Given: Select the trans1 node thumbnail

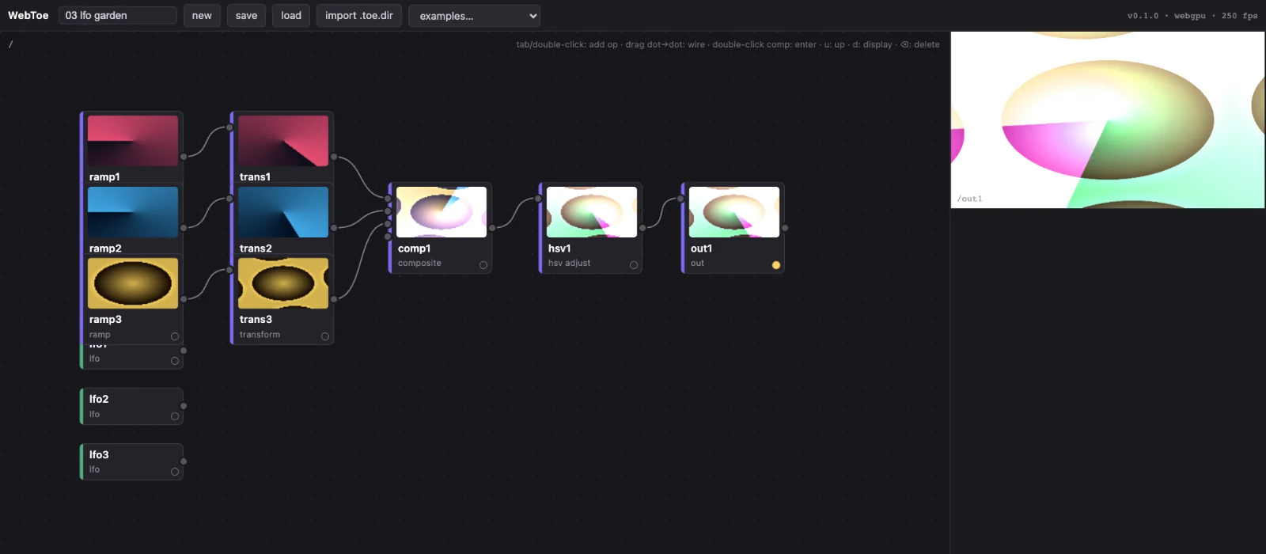Looking at the screenshot, I should tap(283, 141).
